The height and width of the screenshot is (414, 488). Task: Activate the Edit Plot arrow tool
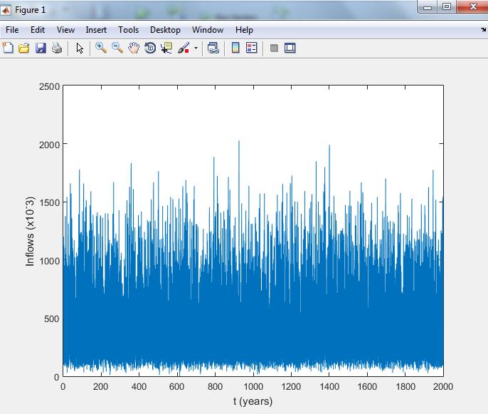click(x=80, y=48)
